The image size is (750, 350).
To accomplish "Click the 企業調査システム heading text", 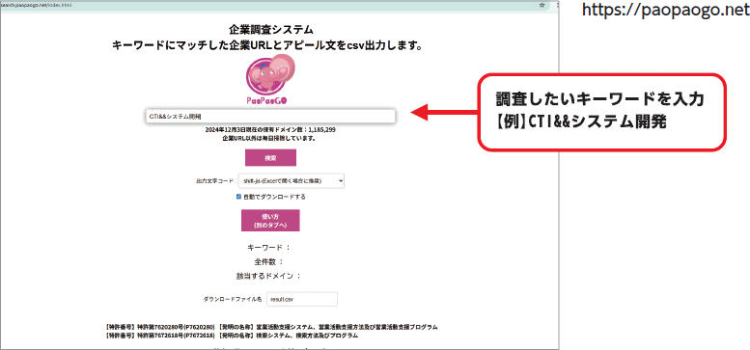I will coord(270,30).
